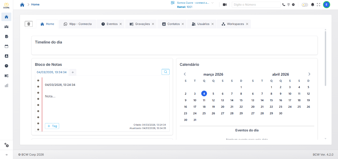338x159 pixels.
Task: Click the Home breadcrumb text
Action: click(x=35, y=4)
